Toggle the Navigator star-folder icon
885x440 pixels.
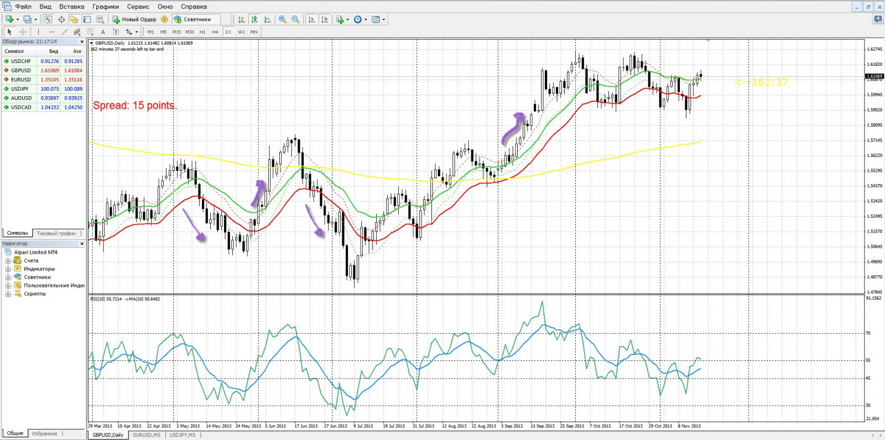click(74, 19)
